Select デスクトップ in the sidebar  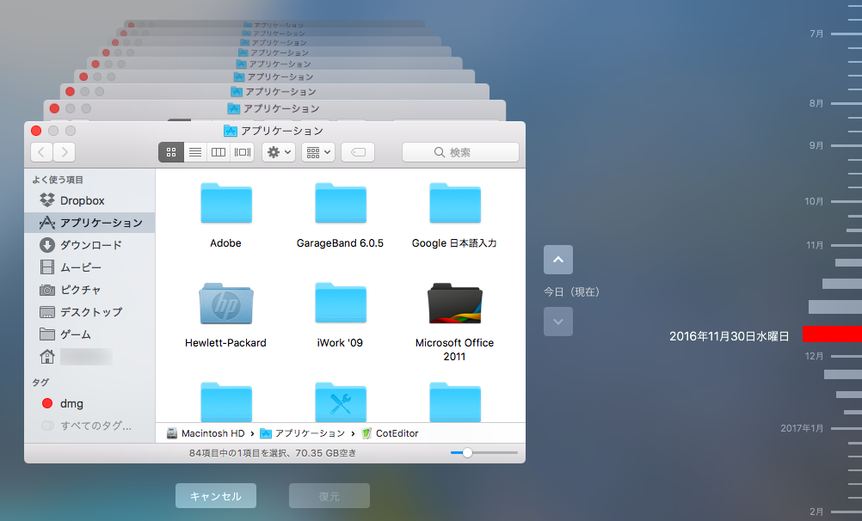(x=89, y=312)
